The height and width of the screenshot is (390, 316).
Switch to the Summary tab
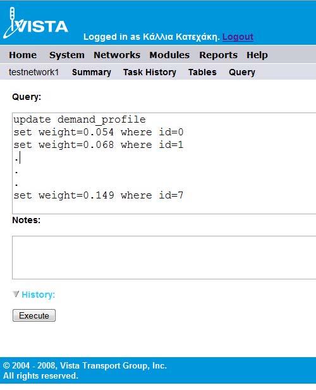pos(92,72)
